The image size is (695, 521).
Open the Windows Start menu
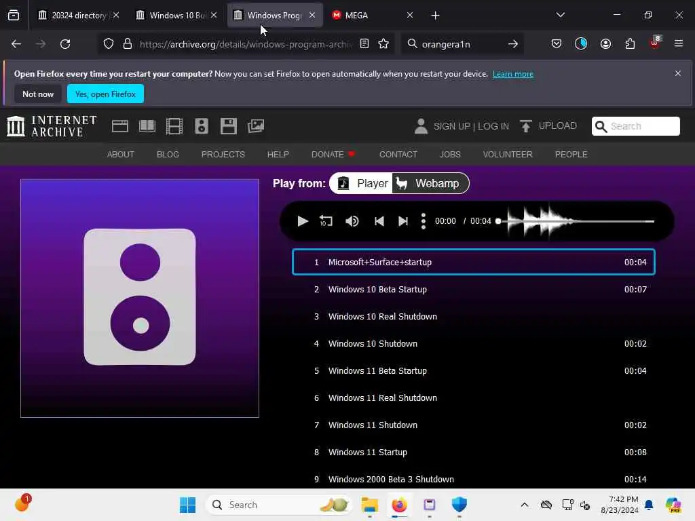187,505
